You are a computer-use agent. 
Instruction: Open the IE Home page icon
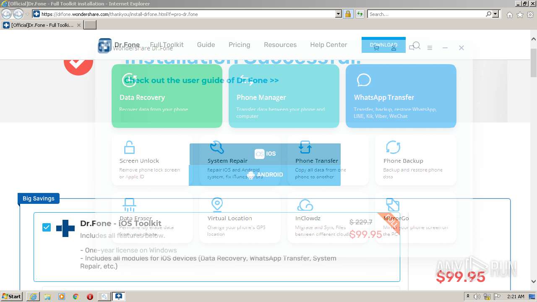(x=509, y=15)
